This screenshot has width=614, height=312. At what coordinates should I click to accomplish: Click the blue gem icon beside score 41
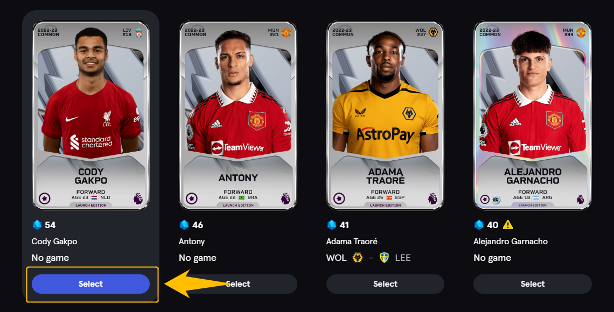point(332,225)
